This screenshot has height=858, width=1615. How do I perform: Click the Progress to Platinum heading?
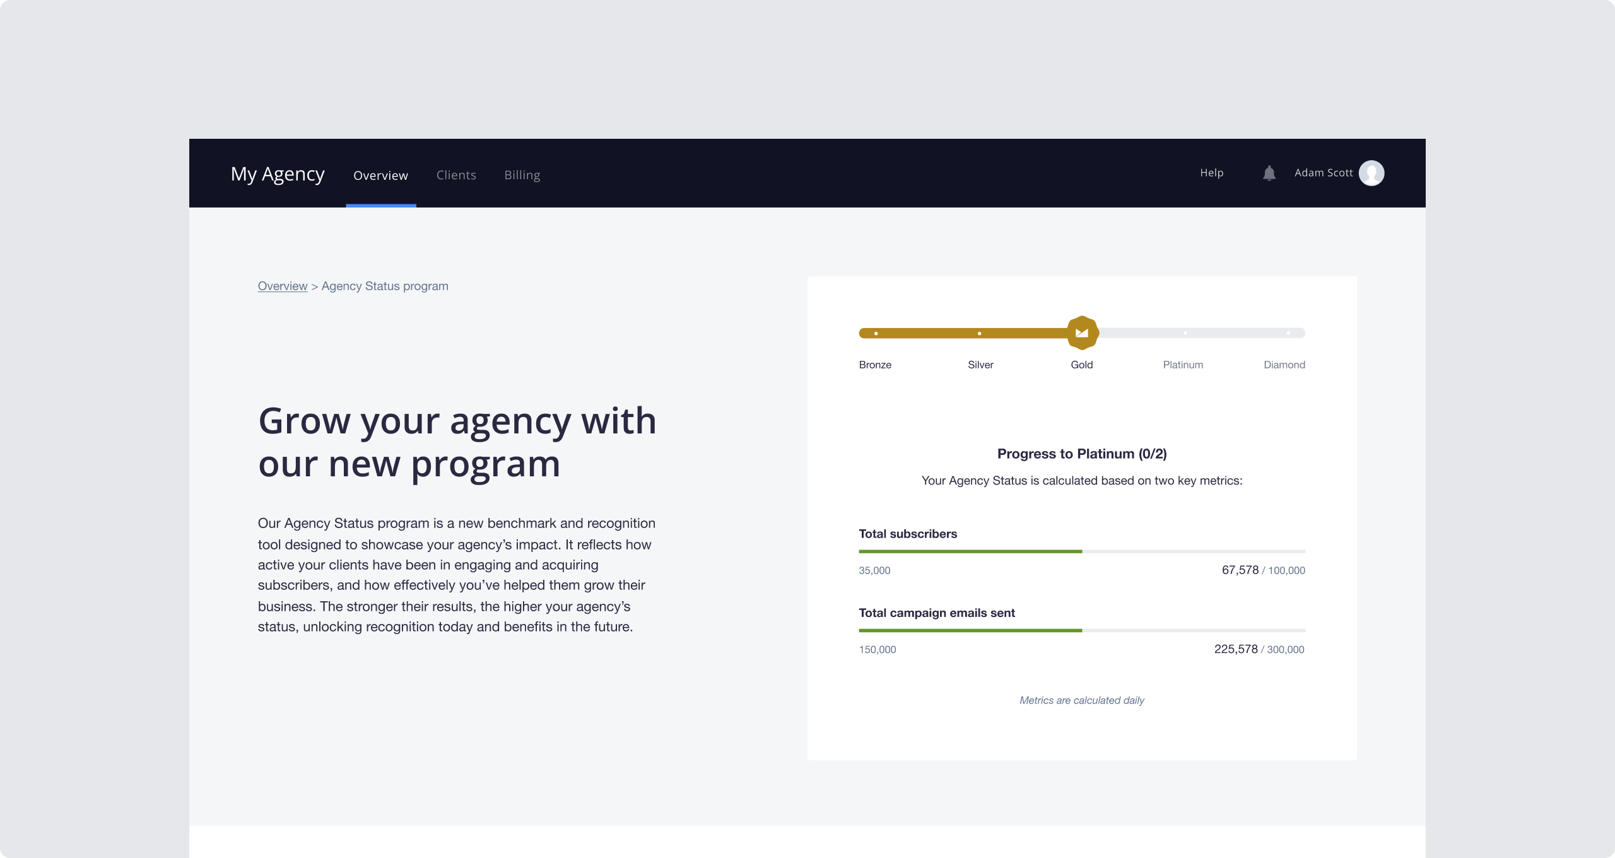point(1081,454)
